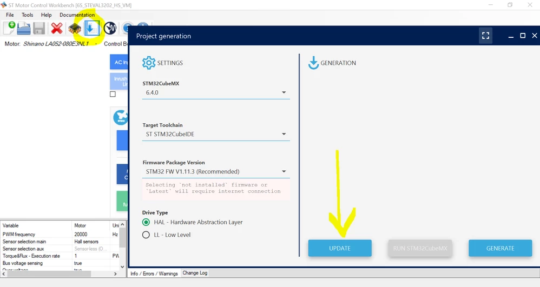This screenshot has height=287, width=540.
Task: Click the Save floppy disk icon
Action: pos(39,28)
